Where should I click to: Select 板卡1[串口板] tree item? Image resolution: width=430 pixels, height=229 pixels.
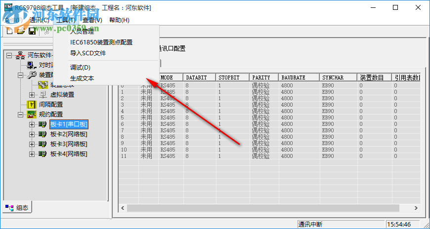click(x=69, y=124)
